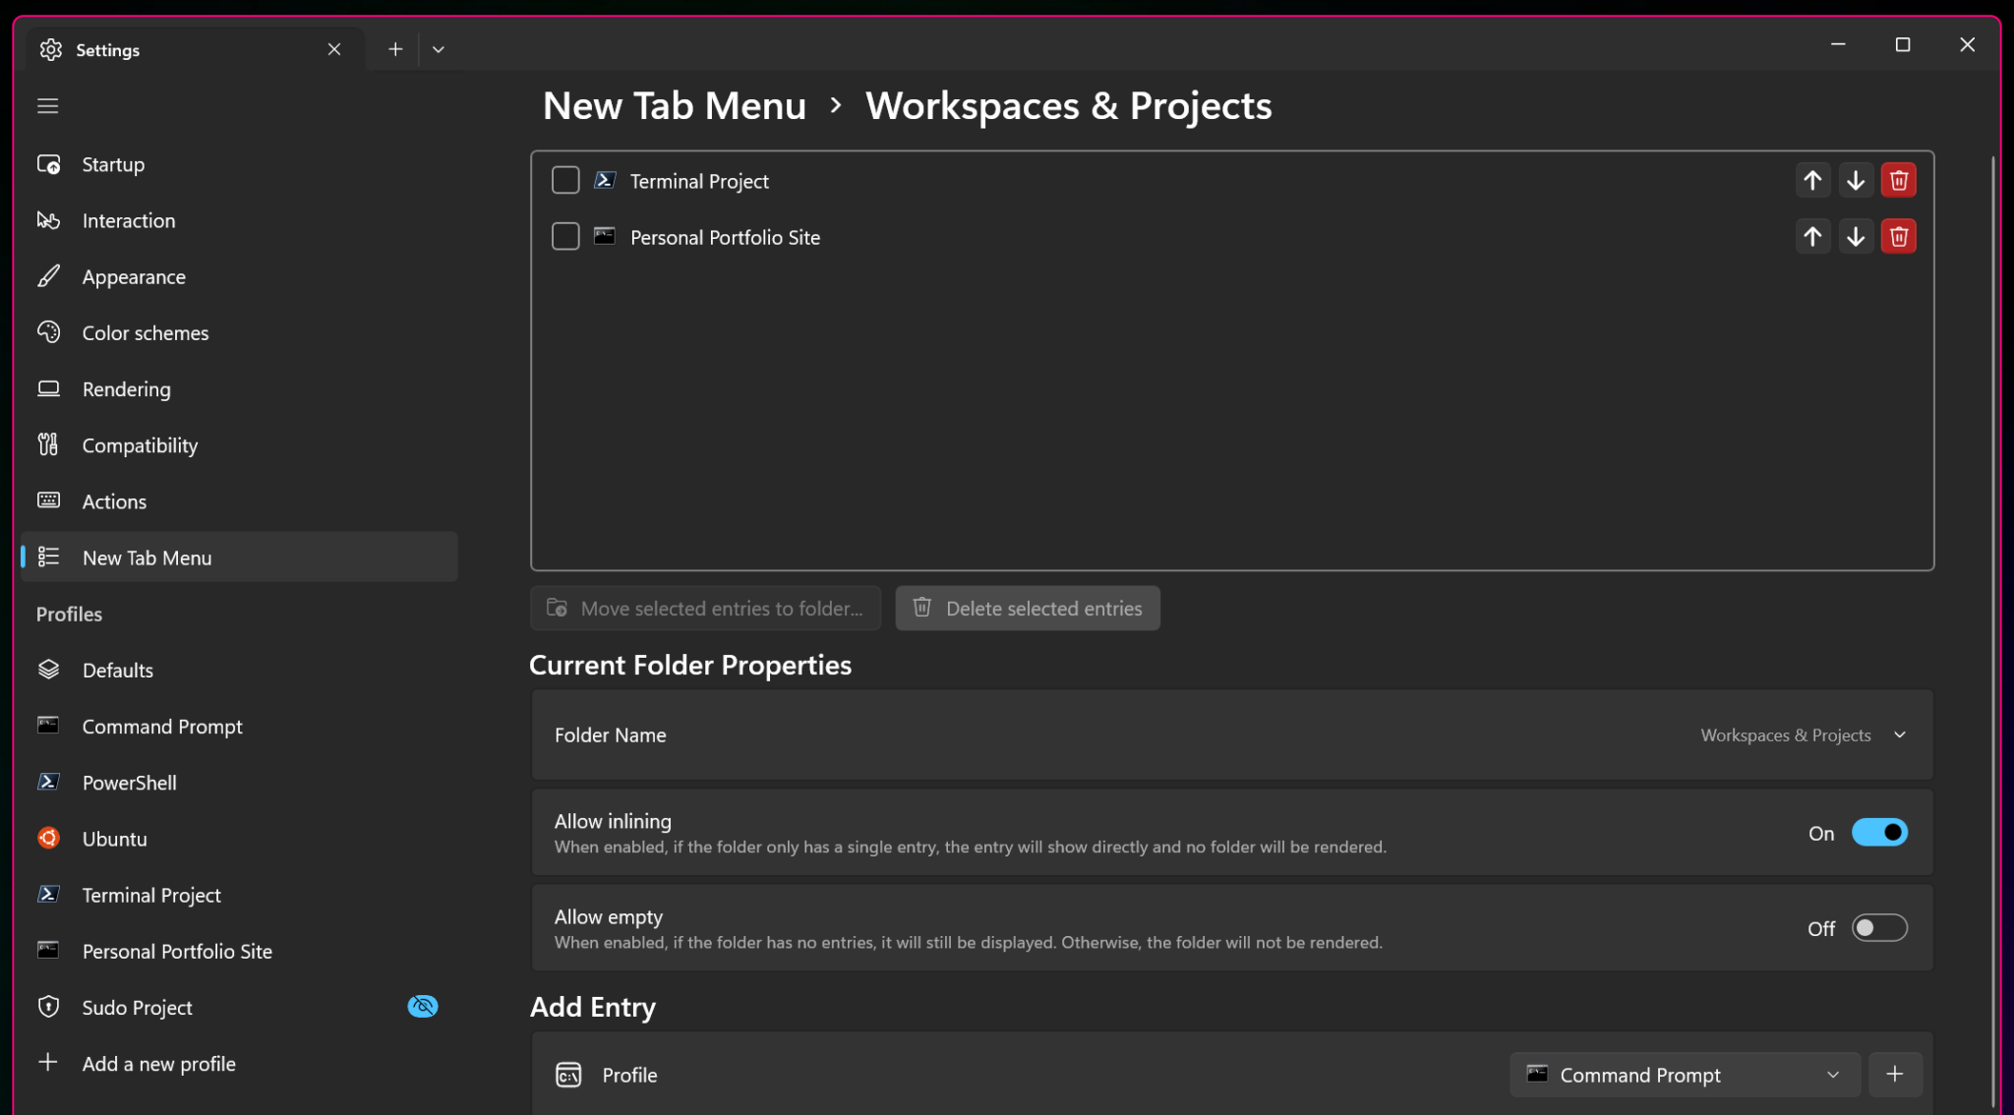Delete the Terminal Project entry with trash icon

[1898, 181]
